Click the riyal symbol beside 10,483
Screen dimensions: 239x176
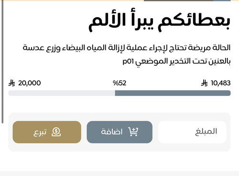click(205, 83)
